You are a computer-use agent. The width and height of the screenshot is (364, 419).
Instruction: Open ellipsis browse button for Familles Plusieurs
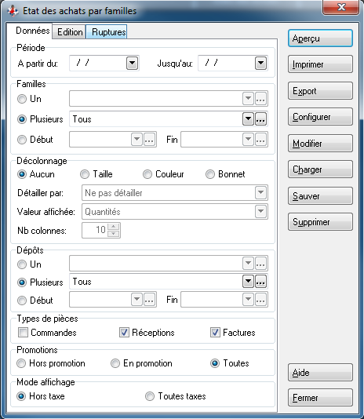[x=260, y=119]
